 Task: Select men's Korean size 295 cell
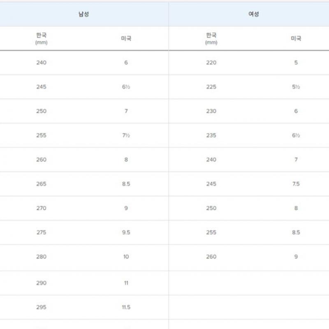pyautogui.click(x=41, y=307)
